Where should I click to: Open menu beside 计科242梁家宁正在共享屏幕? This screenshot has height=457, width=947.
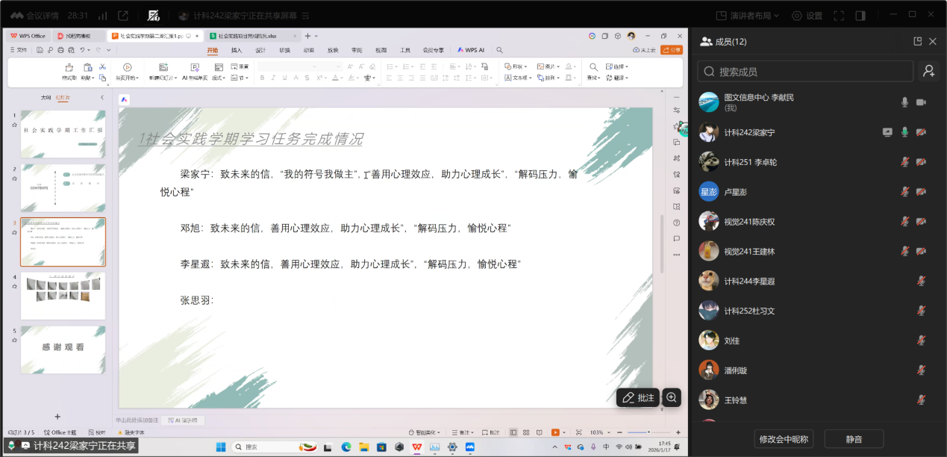click(304, 16)
